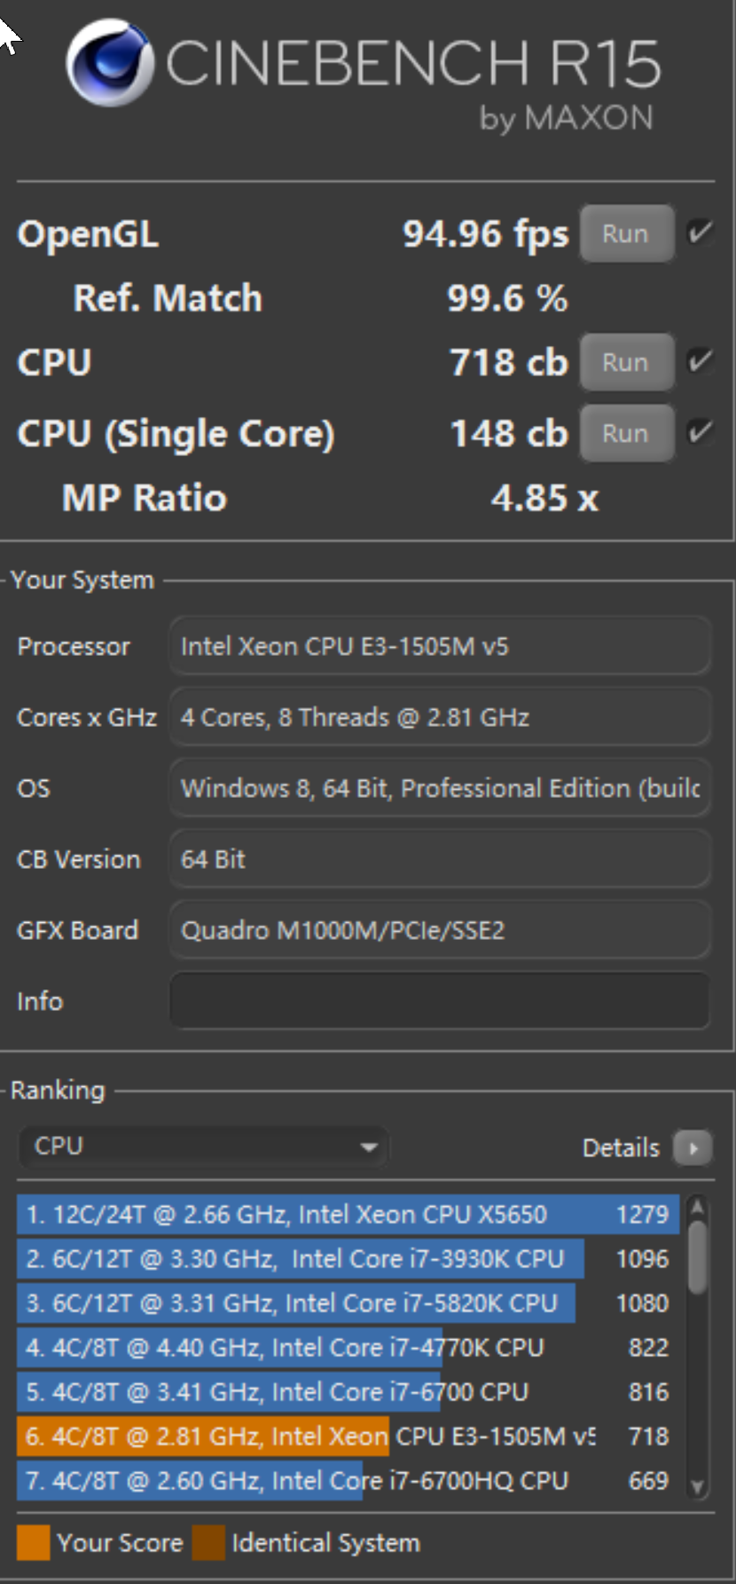Select the Xeon X5650 ranking entry

tap(348, 1214)
